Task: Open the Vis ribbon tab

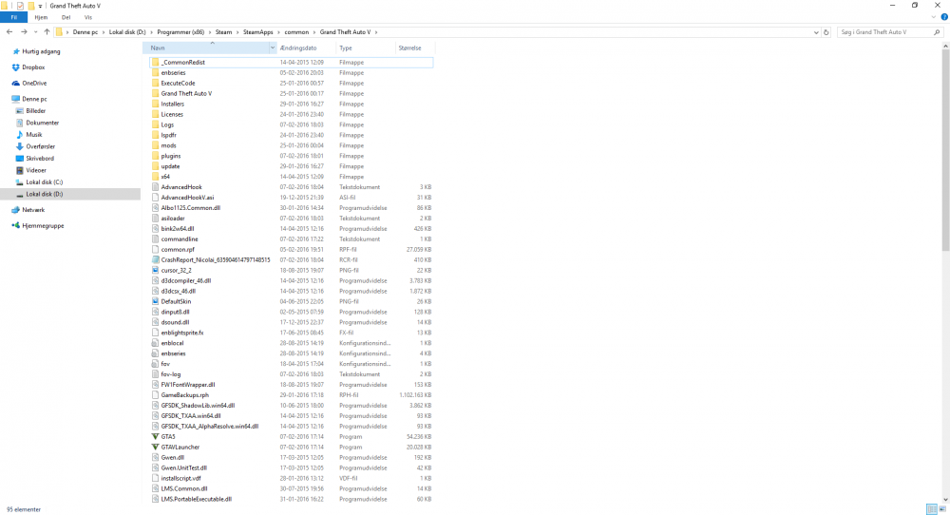Action: click(x=87, y=17)
